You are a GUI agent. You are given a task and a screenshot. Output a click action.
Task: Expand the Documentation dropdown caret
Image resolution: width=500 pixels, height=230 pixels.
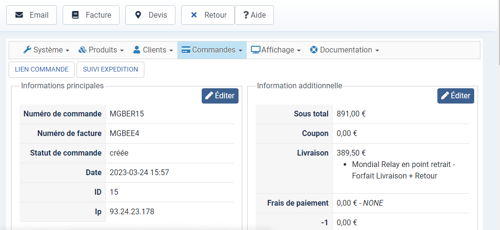pyautogui.click(x=377, y=50)
